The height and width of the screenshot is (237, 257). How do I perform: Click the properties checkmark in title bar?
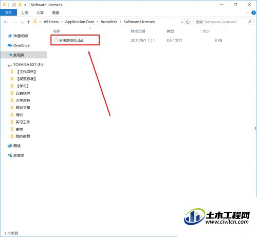(x=14, y=5)
